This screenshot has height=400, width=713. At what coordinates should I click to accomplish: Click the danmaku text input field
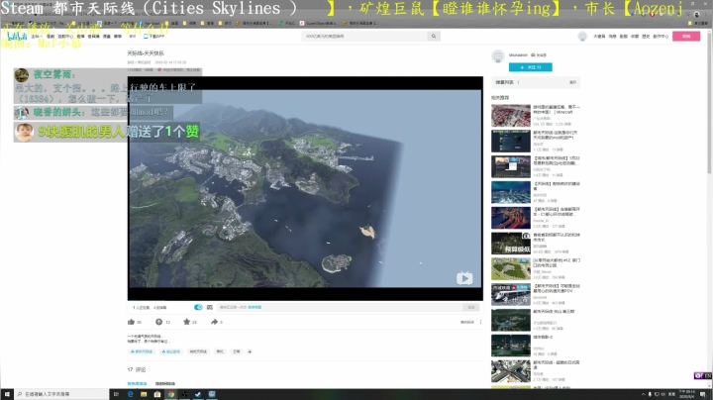tap(341, 307)
